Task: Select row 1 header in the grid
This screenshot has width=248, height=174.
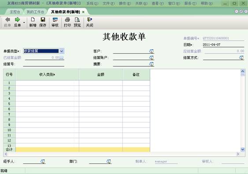Action: pyautogui.click(x=9, y=83)
